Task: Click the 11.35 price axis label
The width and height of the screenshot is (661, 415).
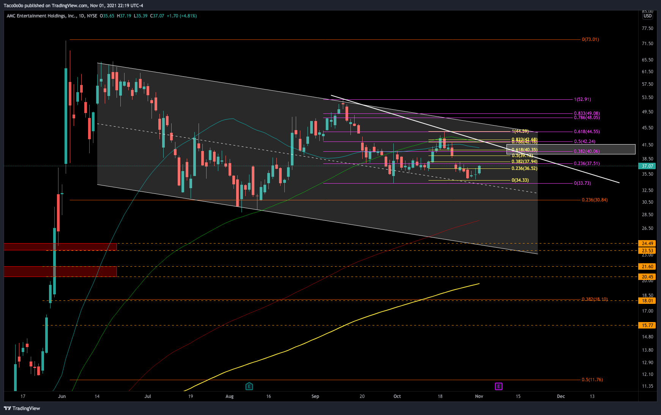Action: 648,386
